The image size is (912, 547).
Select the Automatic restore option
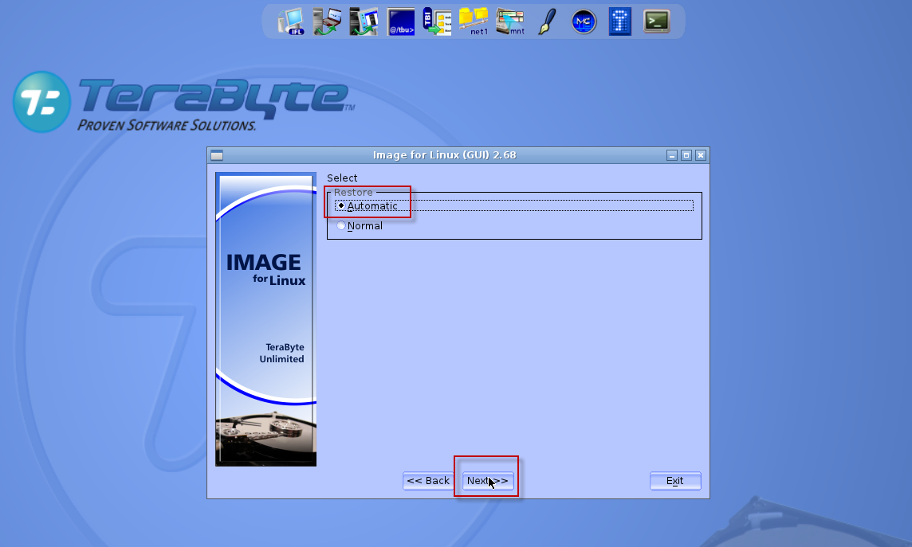[x=514, y=205]
